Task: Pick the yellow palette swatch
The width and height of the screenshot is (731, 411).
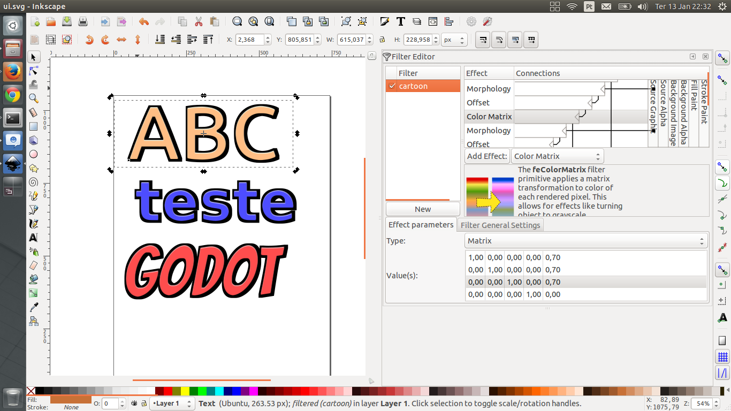Action: click(x=186, y=391)
